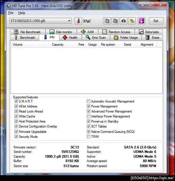Click the supported value UDMA Mode 6
This screenshot has height=181, width=175.
pos(145,151)
